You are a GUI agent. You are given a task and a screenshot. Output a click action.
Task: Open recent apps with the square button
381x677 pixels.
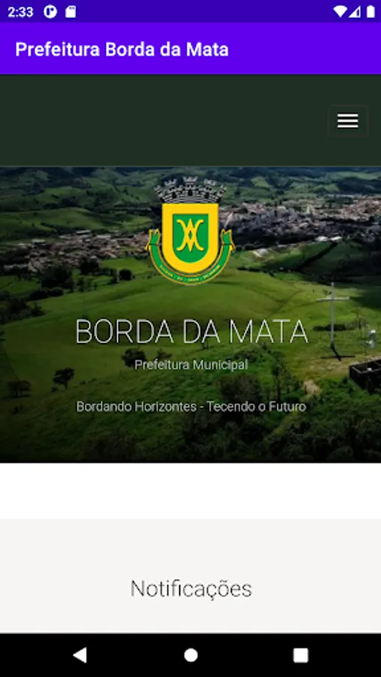point(300,655)
